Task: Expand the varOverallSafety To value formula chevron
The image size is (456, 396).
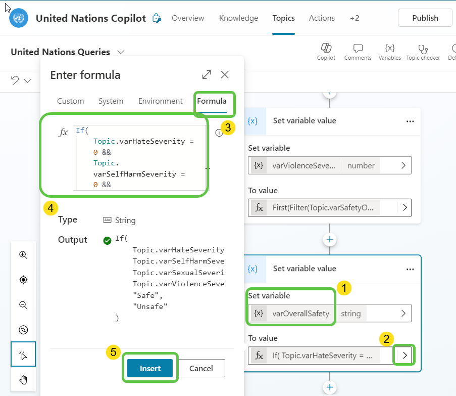Action: [403, 355]
